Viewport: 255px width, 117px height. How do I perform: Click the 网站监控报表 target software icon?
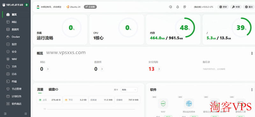point(189,103)
